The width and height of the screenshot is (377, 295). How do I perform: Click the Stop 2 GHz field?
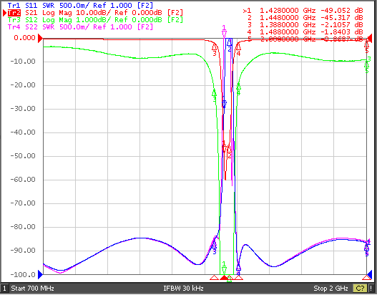(x=331, y=289)
